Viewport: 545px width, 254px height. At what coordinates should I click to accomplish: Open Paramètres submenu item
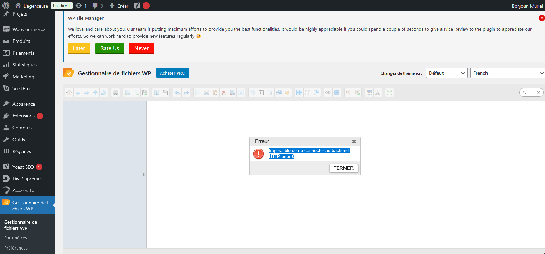click(16, 238)
